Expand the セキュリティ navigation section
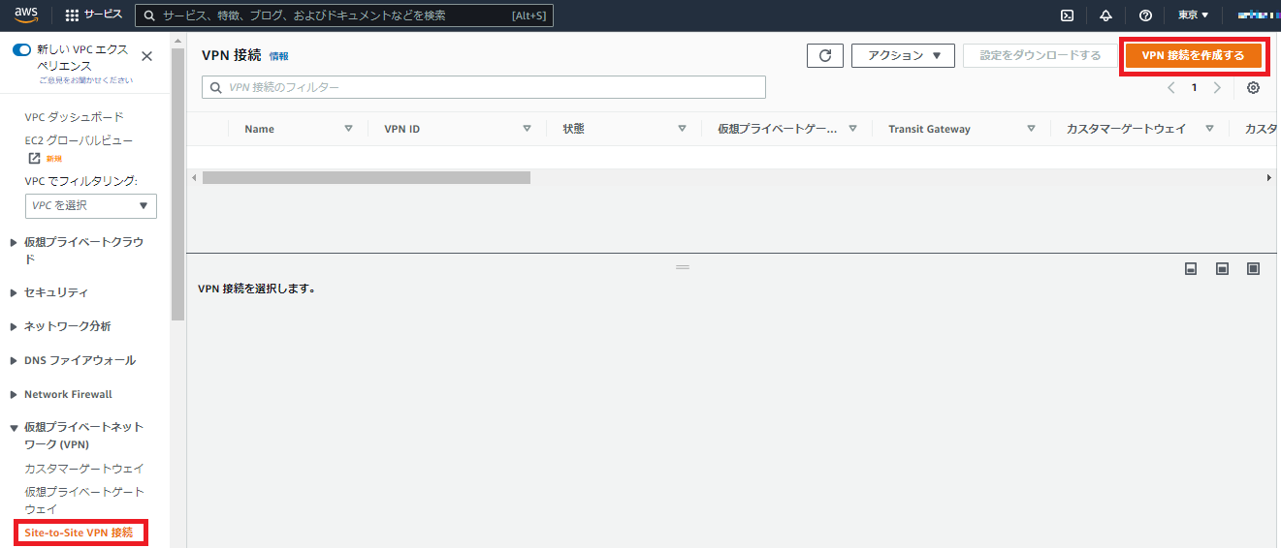This screenshot has height=548, width=1281. 56,292
